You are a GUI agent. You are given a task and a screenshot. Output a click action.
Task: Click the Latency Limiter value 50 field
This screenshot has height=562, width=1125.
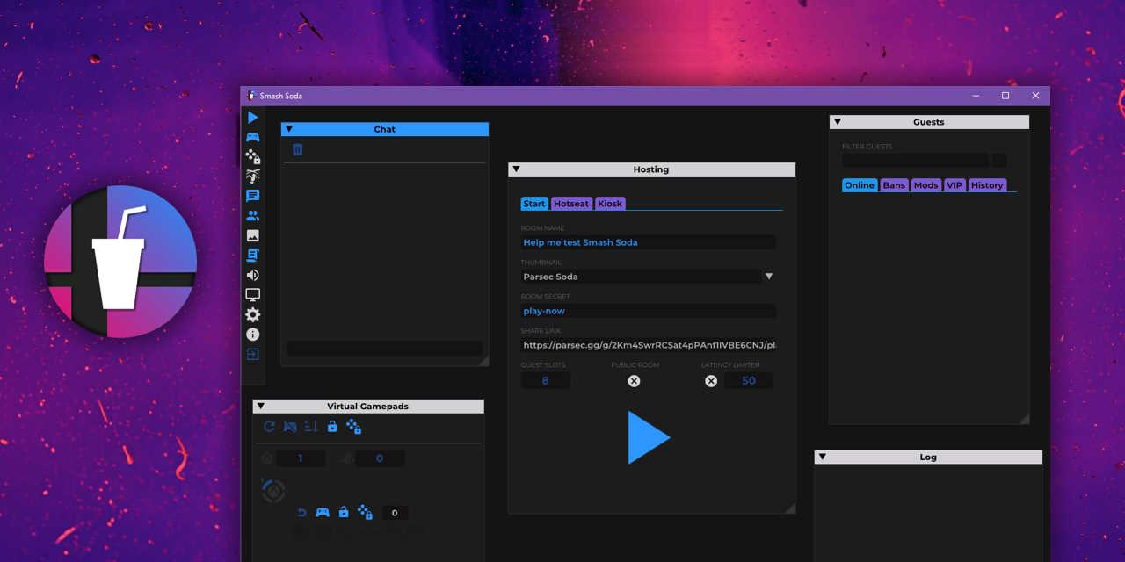749,381
